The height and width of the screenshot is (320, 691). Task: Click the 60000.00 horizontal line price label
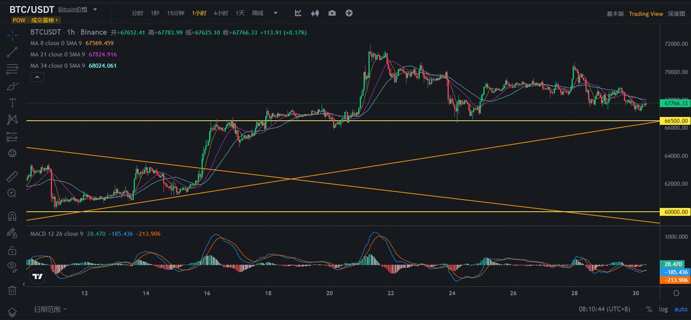coord(675,212)
